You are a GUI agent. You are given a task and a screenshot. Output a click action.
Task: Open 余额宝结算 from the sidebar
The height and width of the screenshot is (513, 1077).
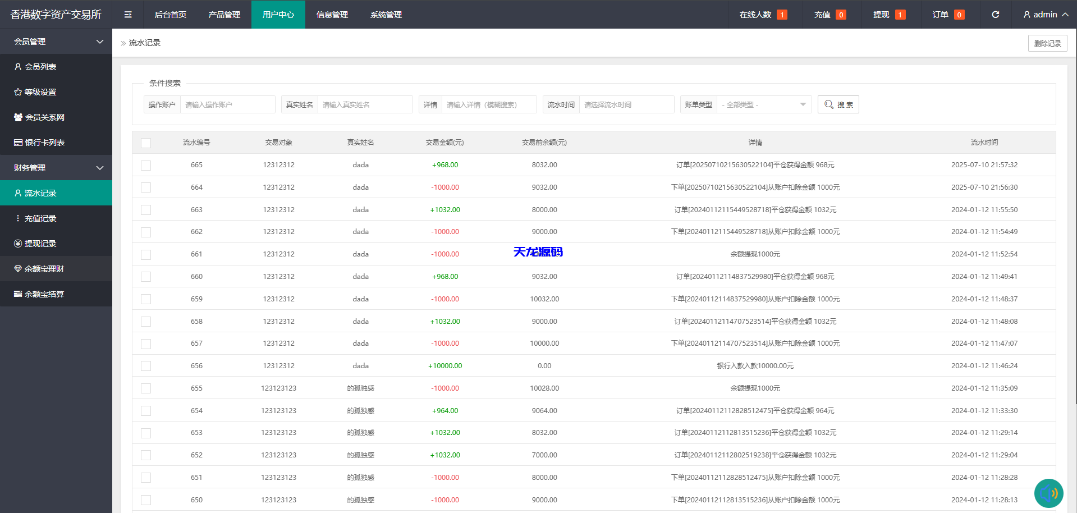(x=39, y=294)
